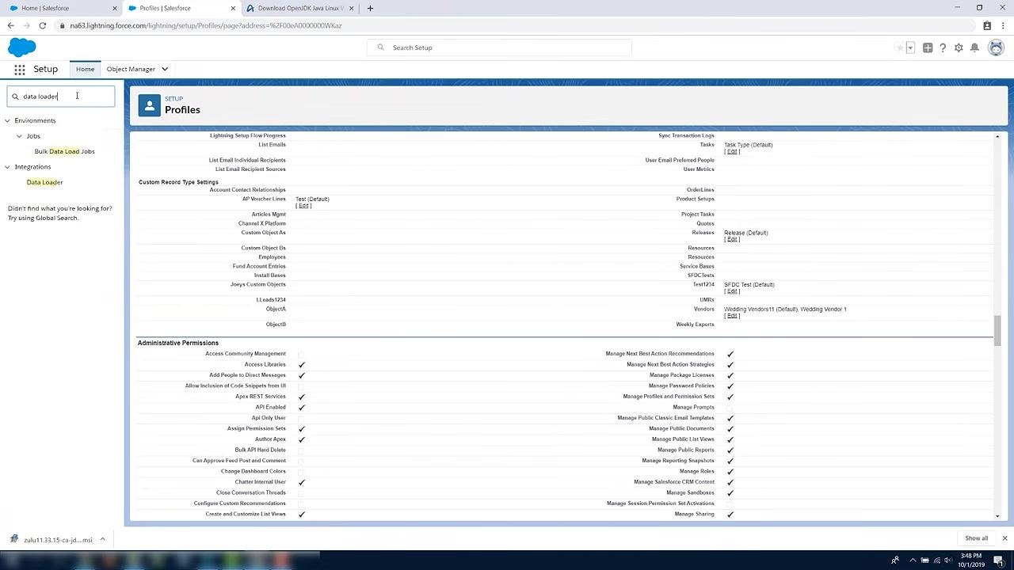Viewport: 1014px width, 570px height.
Task: Open the Bulk Data Load Jobs link
Action: [64, 151]
